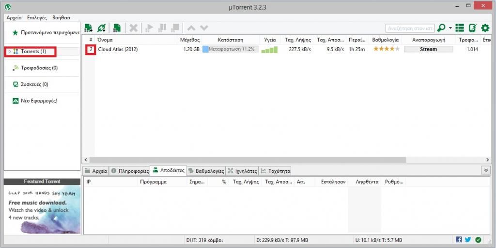This screenshot has width=496, height=248.
Task: Move torrent down the queue
Action: tap(204, 28)
